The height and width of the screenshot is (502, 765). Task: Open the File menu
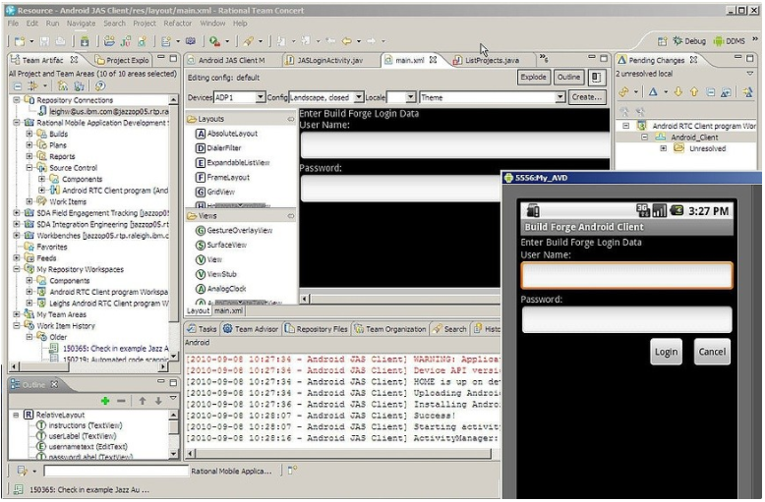click(x=13, y=24)
